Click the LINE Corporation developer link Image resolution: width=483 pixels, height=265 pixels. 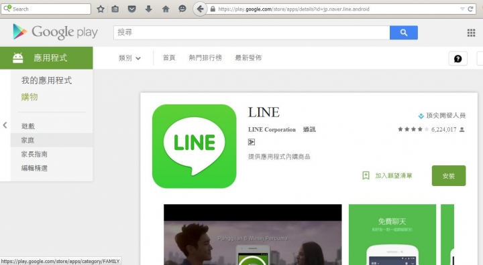tap(272, 129)
